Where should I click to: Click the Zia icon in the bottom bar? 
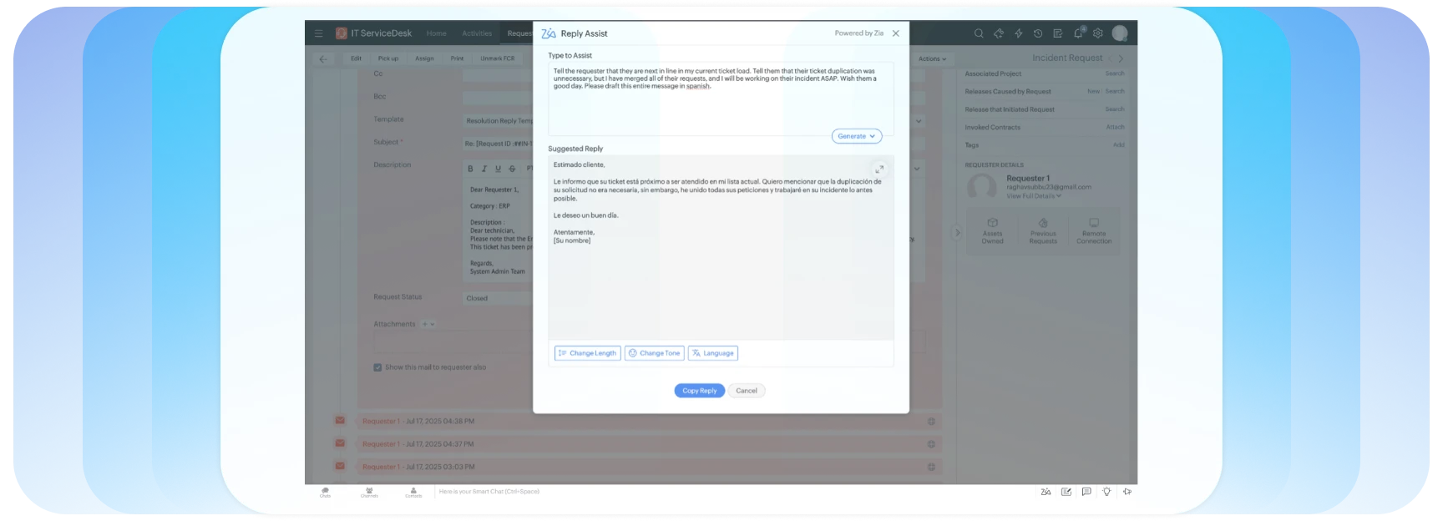(x=1046, y=492)
